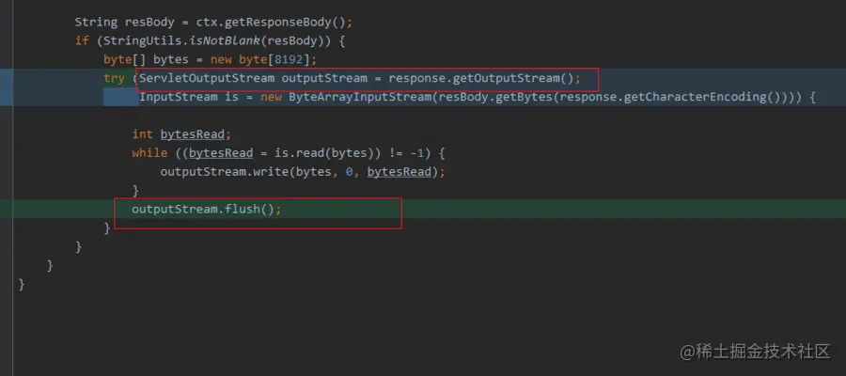Click the 'while' keyword

[x=149, y=153]
